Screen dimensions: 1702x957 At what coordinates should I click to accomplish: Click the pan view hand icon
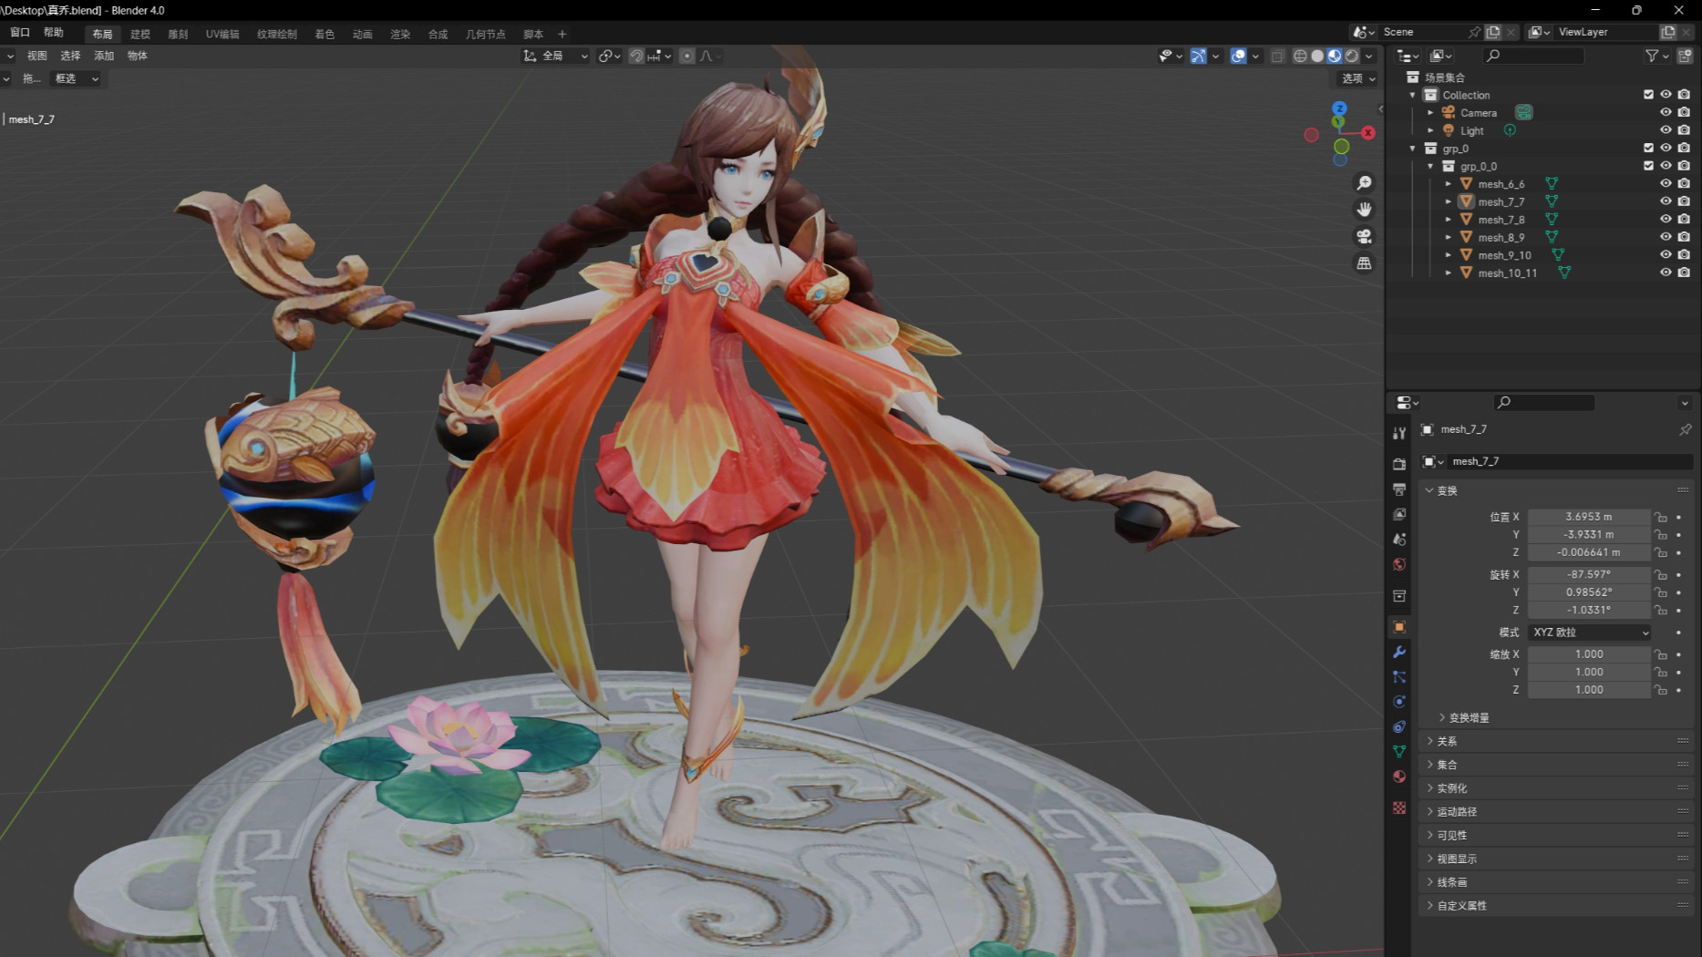point(1364,210)
